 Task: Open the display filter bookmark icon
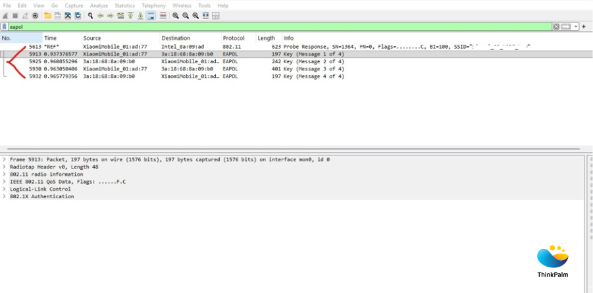click(4, 27)
